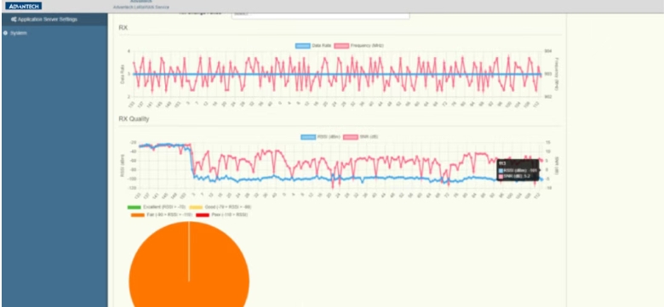Click the flat blue Data Rate line in RX chart
This screenshot has height=307, width=664.
coord(337,74)
